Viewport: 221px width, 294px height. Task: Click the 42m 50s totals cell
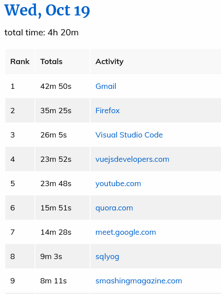(62, 86)
